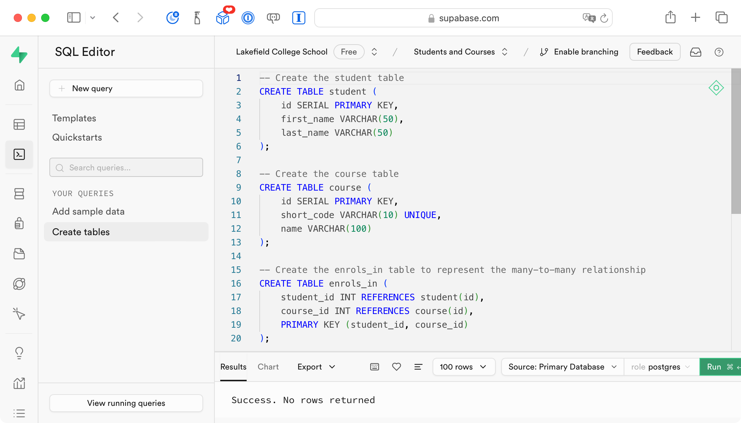Viewport: 741px width, 423px height.
Task: Prettify SQL with the format icon
Action: click(418, 367)
